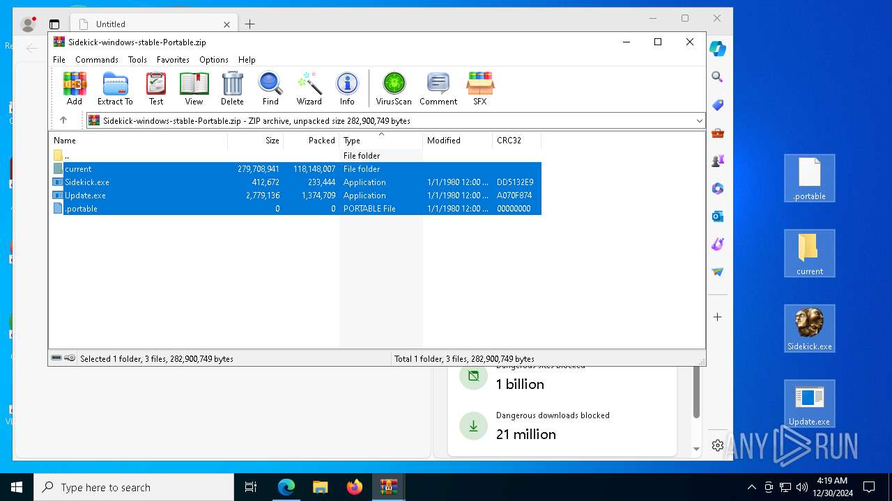Click the SFX toolbar icon

tap(480, 88)
